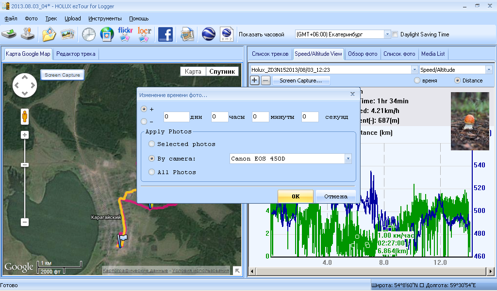Image resolution: width=497 pixels, height=291 pixels.
Task: Switch to Обзор фото tab
Action: 363,54
